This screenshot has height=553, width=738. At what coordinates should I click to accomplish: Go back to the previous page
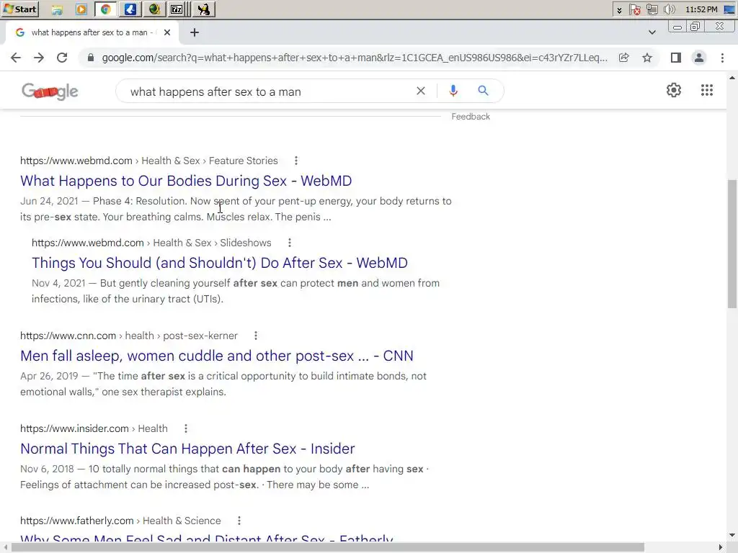(16, 58)
